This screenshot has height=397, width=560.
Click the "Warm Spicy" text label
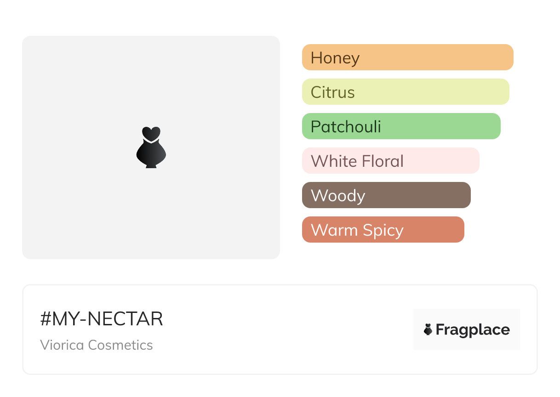357,230
